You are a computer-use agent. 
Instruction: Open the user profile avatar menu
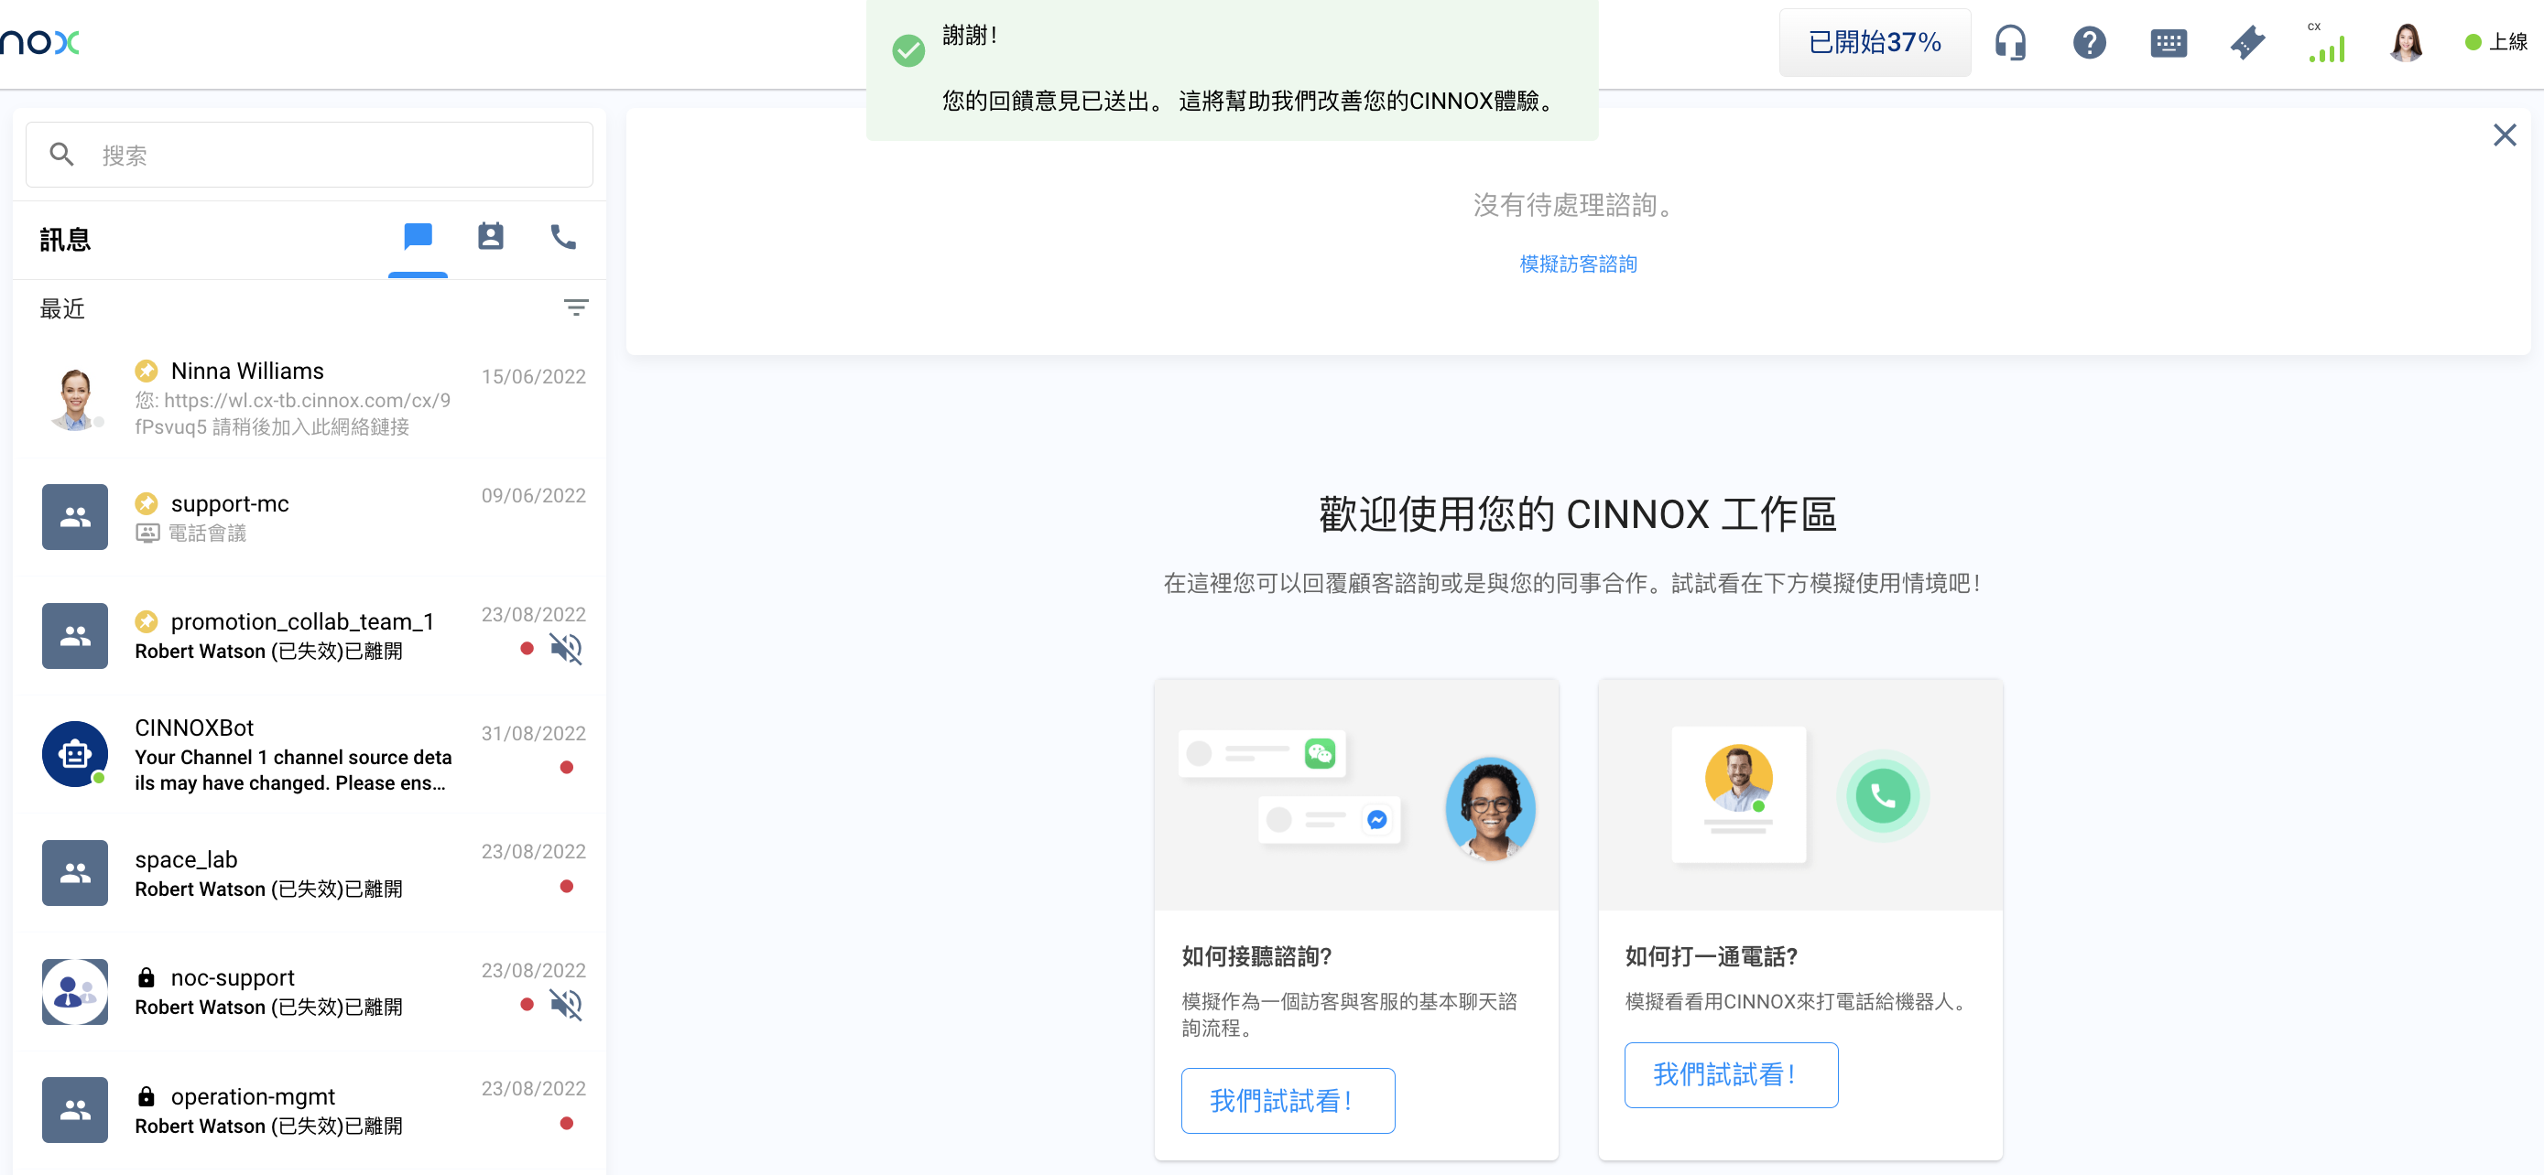(x=2406, y=42)
